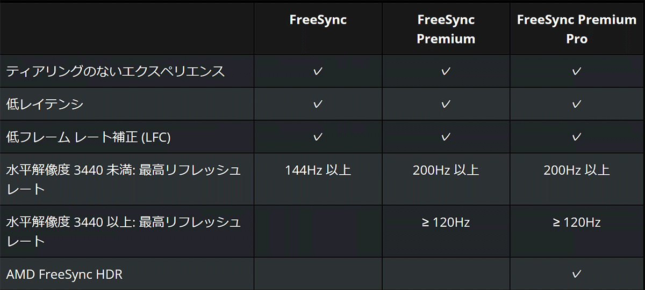Click the 低フレーム レート補正 (LFC) row label
Screen dimensions: 645x290
88,137
